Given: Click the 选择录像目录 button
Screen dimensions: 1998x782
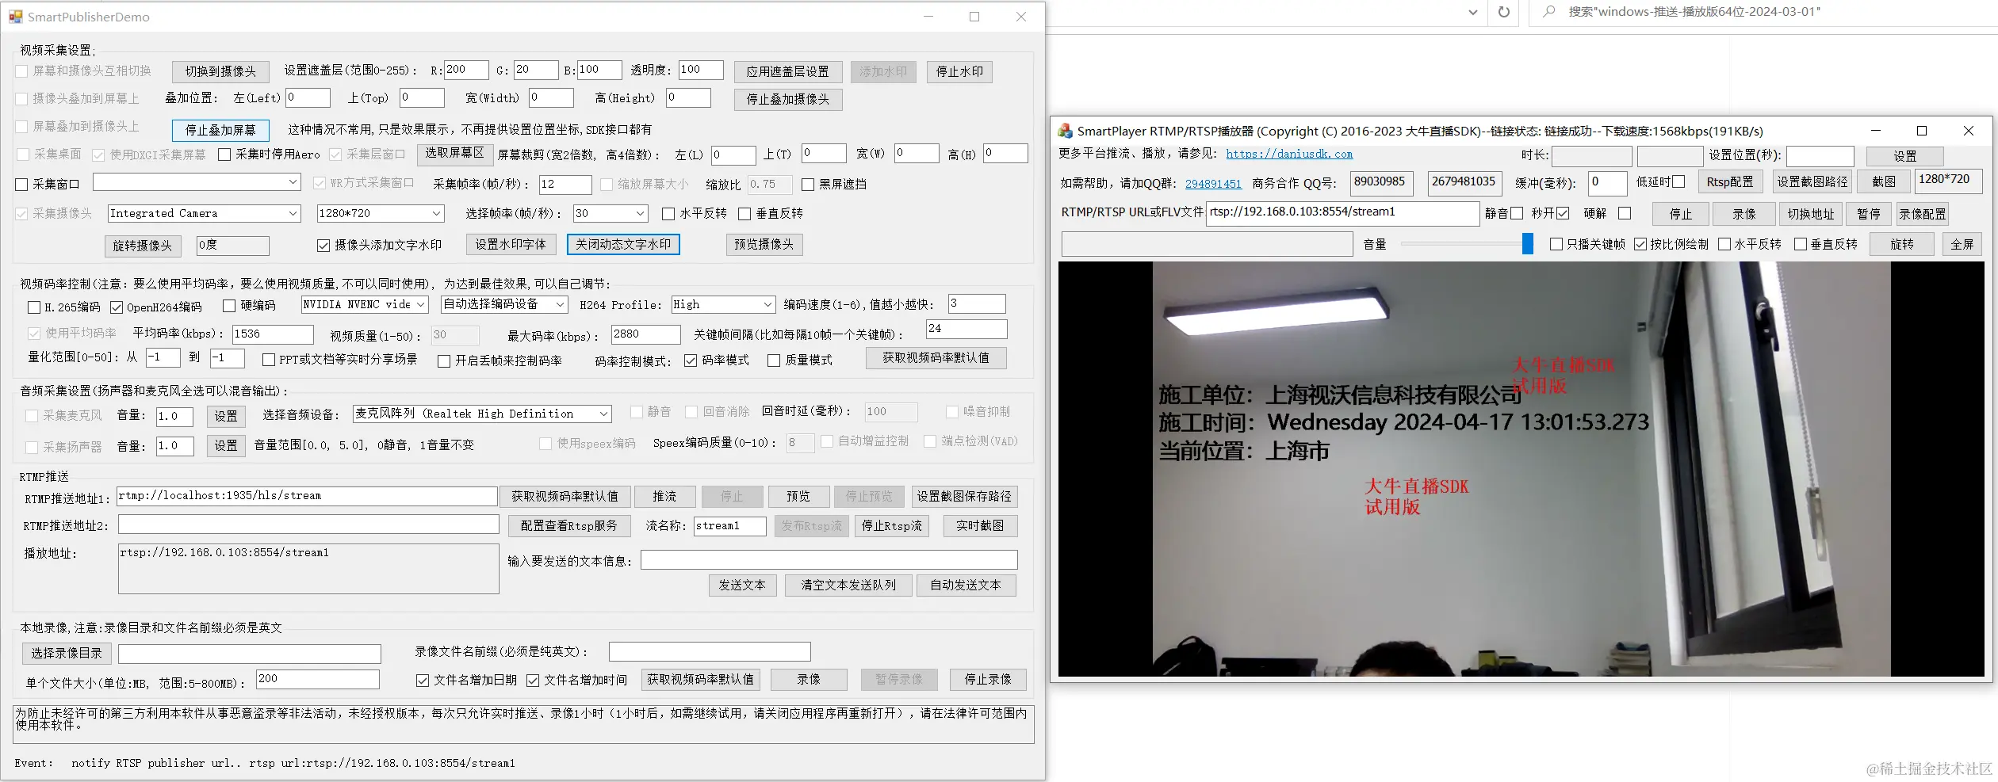Looking at the screenshot, I should pyautogui.click(x=67, y=654).
